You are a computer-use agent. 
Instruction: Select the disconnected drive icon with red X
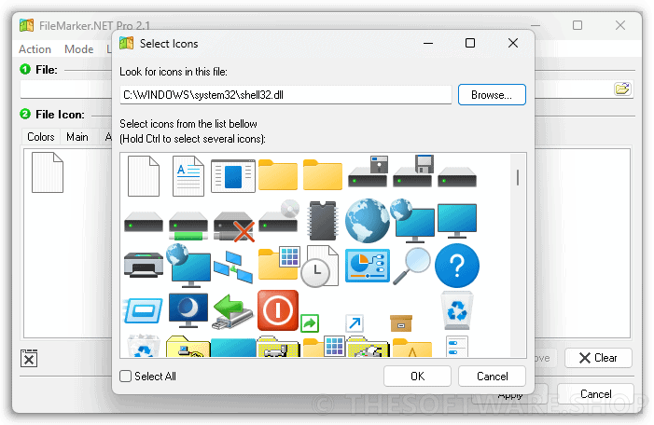(234, 226)
